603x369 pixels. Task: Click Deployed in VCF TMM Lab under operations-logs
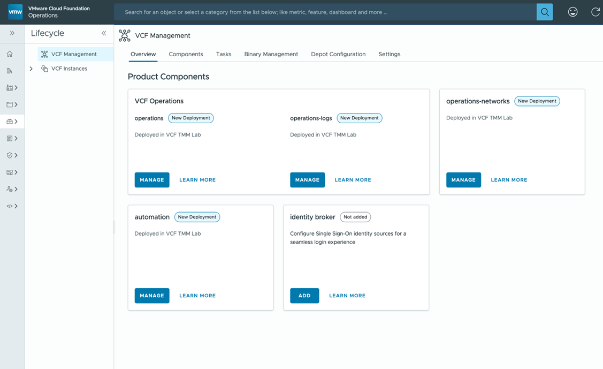coord(323,134)
